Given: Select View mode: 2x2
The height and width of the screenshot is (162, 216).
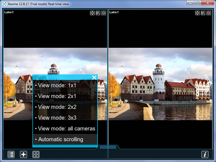Looking at the screenshot, I should 65,107.
